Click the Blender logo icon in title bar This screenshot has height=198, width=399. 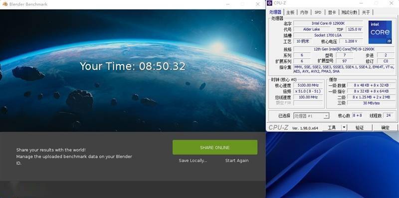(x=5, y=4)
